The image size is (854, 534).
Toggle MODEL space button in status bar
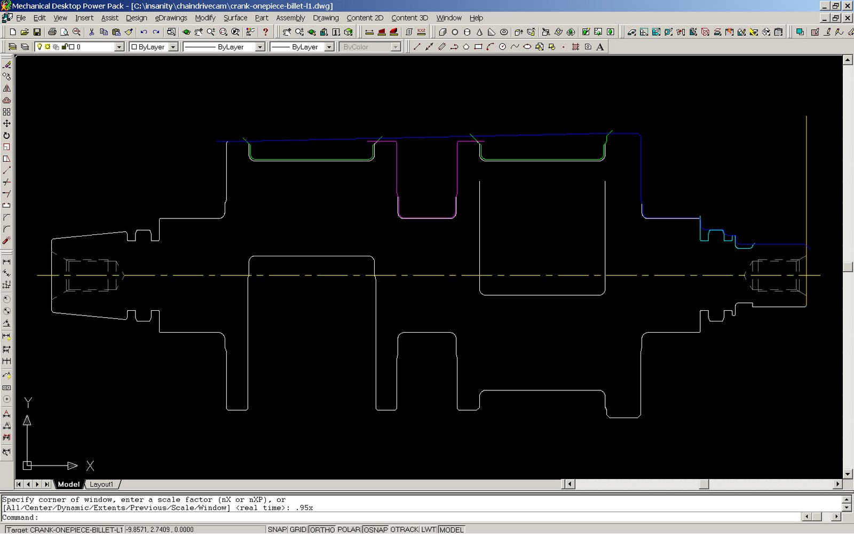[x=452, y=530]
